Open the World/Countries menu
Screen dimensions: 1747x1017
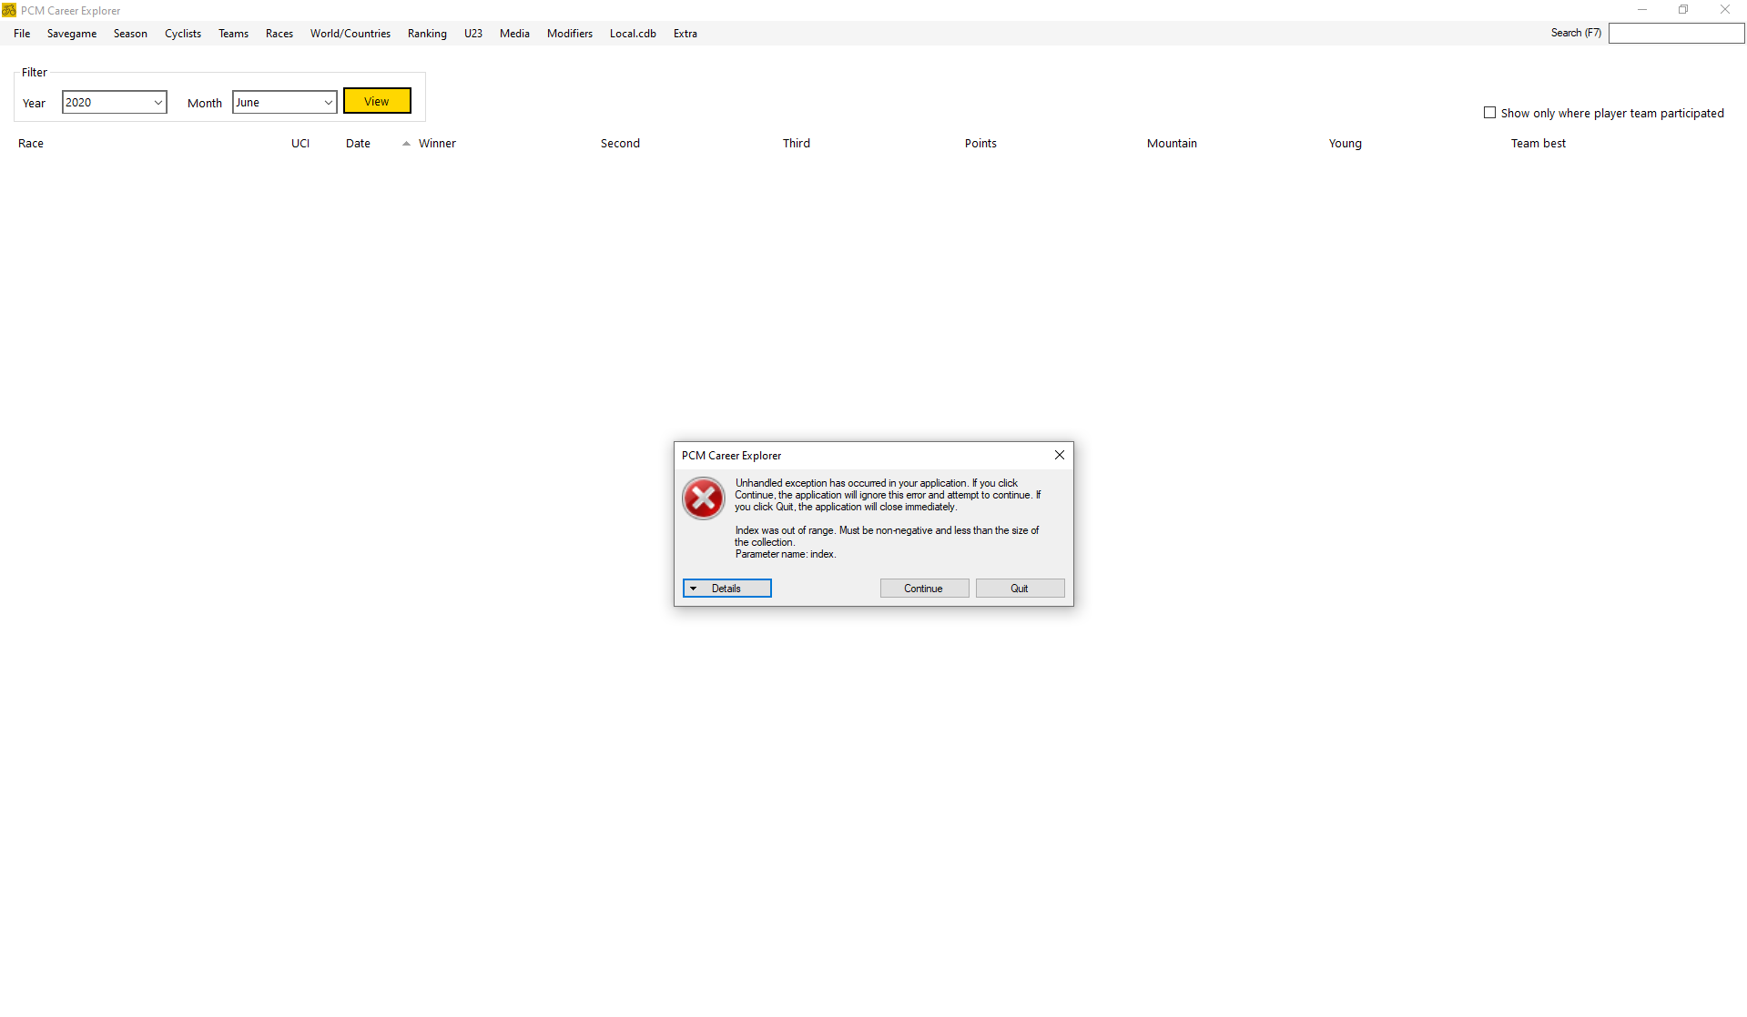pos(350,34)
